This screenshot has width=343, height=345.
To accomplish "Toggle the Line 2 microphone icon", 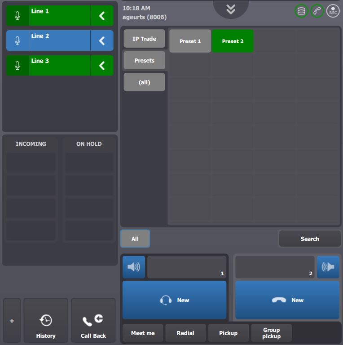I will [x=18, y=40].
